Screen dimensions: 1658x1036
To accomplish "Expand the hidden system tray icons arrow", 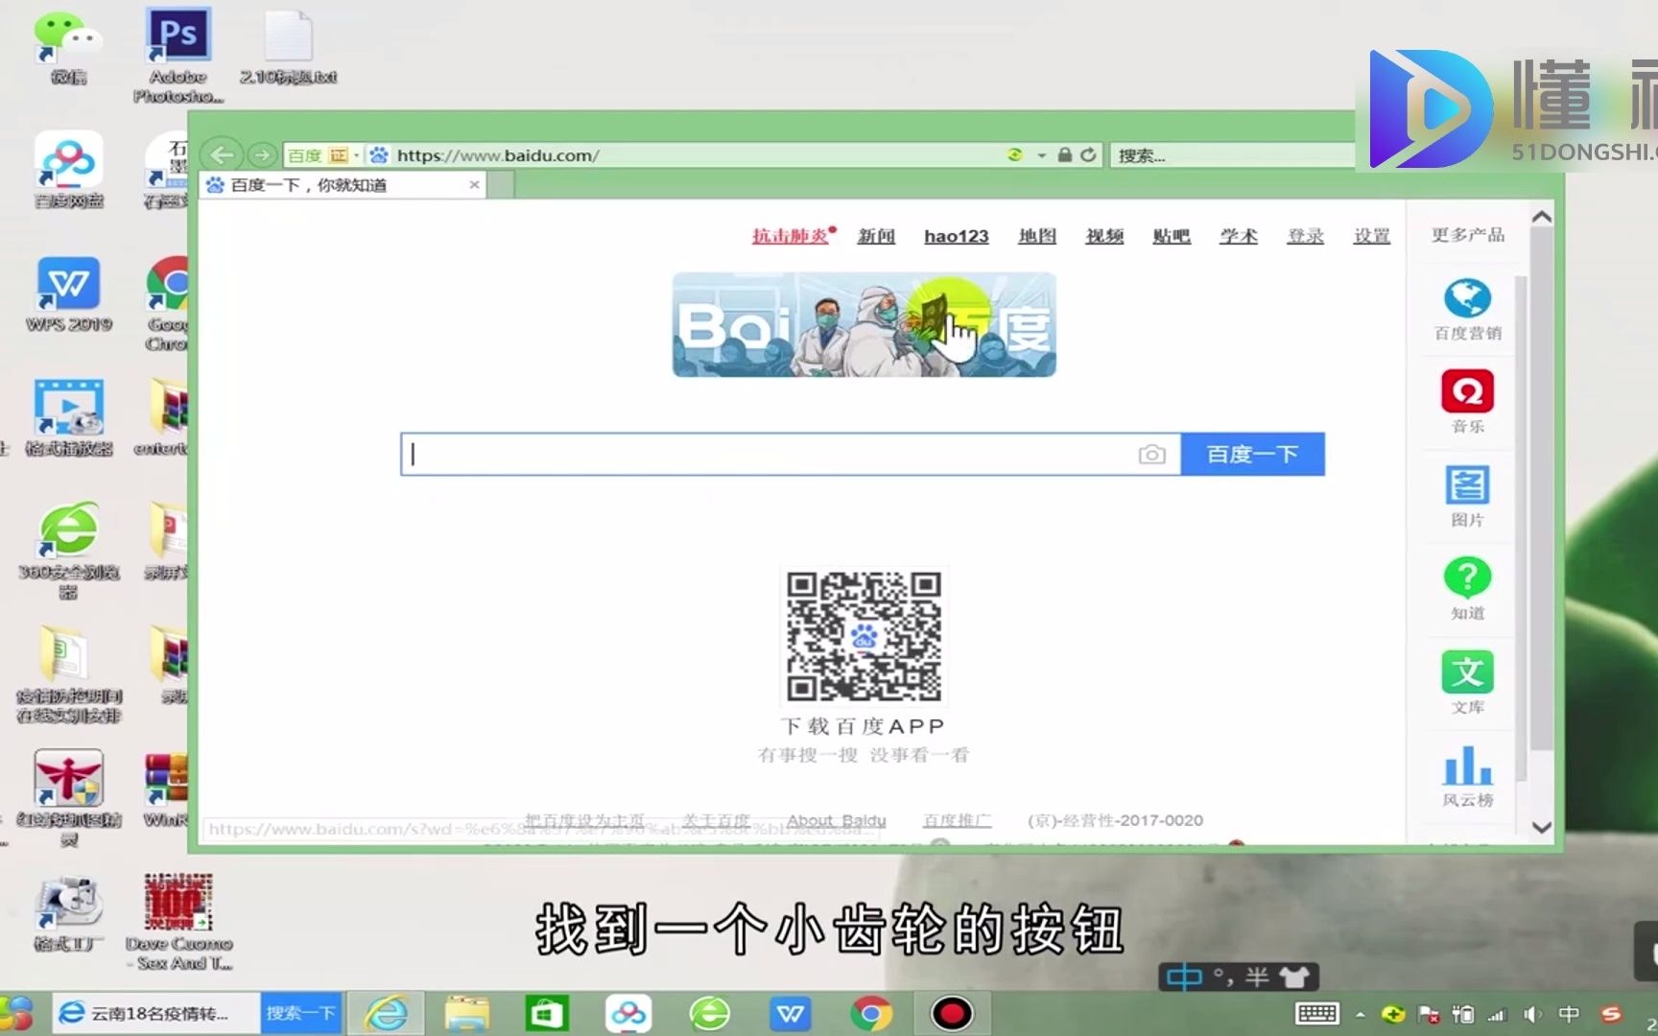I will (x=1360, y=1014).
